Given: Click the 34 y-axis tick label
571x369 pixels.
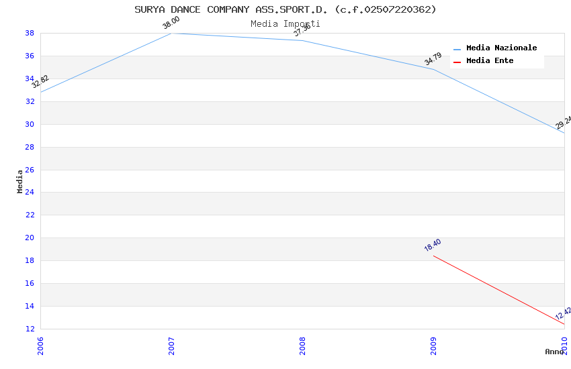Looking at the screenshot, I should (30, 78).
